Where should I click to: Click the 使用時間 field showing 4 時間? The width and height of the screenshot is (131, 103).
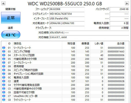(x=119, y=28)
